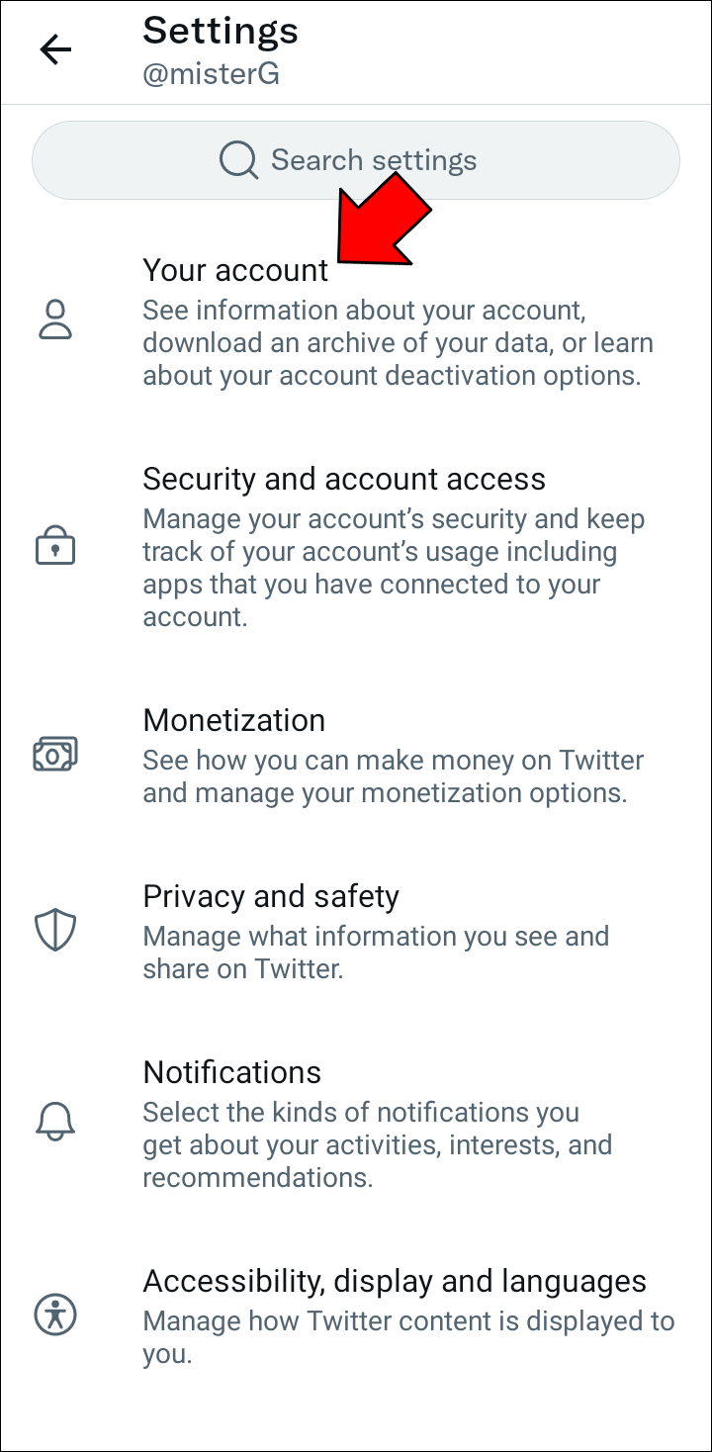Click the Settings heading at the top
The width and height of the screenshot is (712, 1452).
(220, 31)
